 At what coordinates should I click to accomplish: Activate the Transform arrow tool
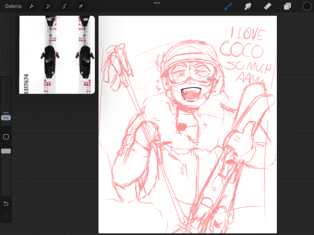[x=80, y=6]
